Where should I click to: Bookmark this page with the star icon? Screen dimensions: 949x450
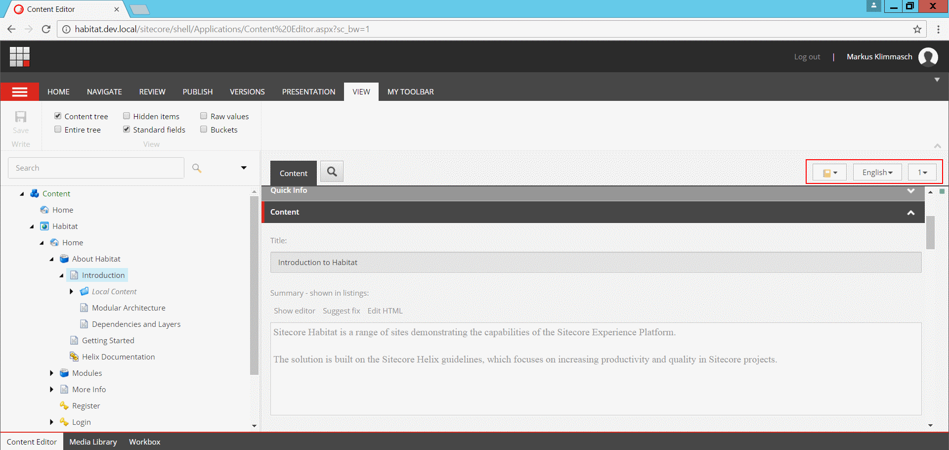click(x=917, y=29)
